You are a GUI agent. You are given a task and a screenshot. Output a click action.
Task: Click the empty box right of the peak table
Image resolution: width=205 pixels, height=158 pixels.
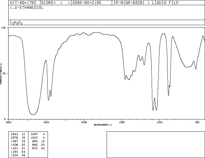[x=156, y=145]
